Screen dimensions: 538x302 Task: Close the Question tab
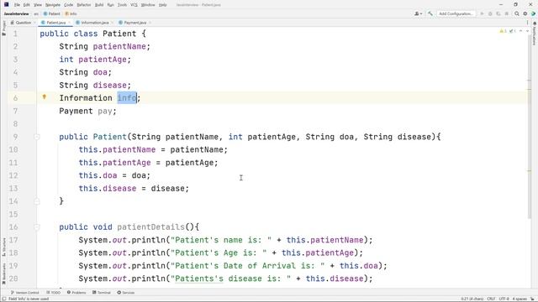(x=34, y=23)
